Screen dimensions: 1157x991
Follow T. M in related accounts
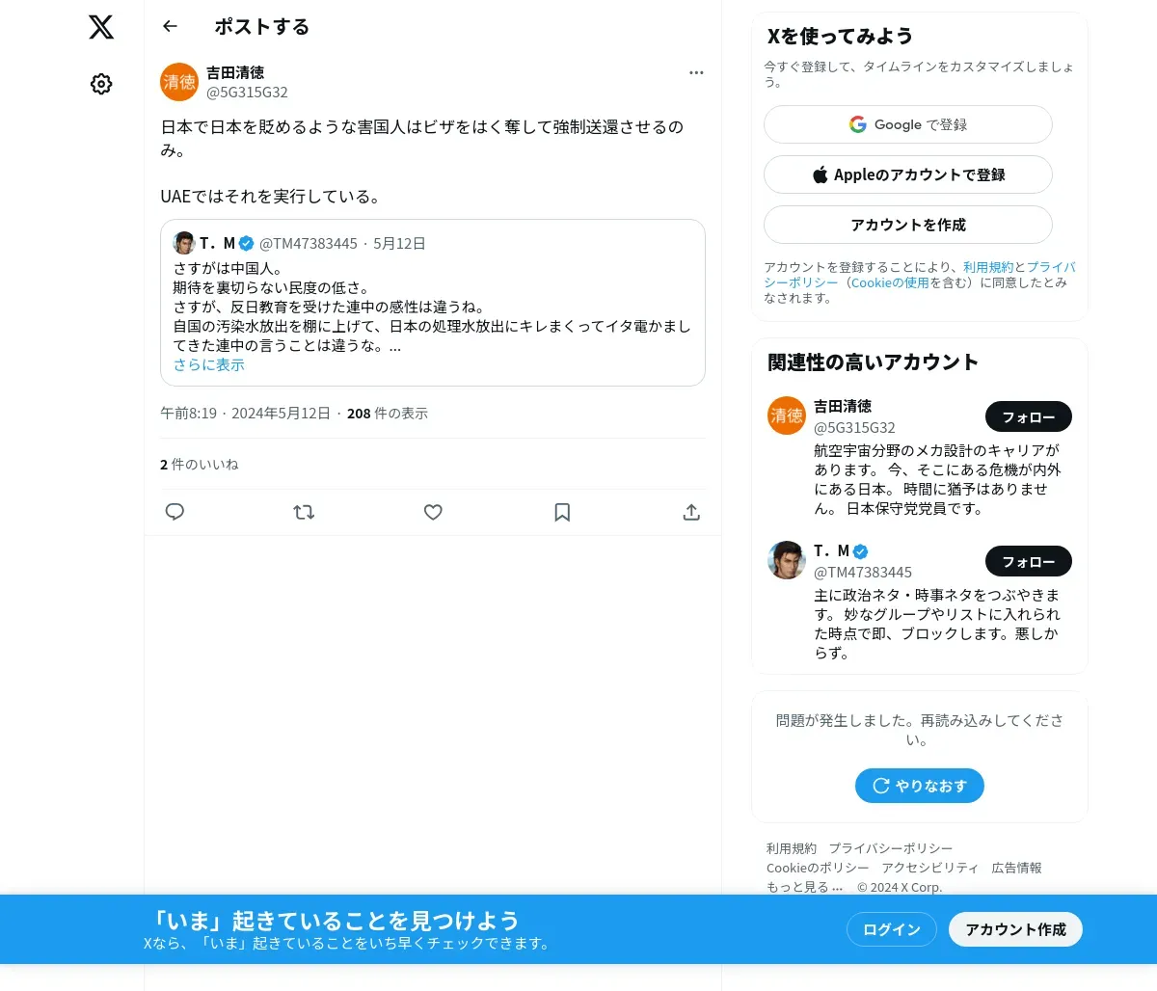coord(1029,561)
